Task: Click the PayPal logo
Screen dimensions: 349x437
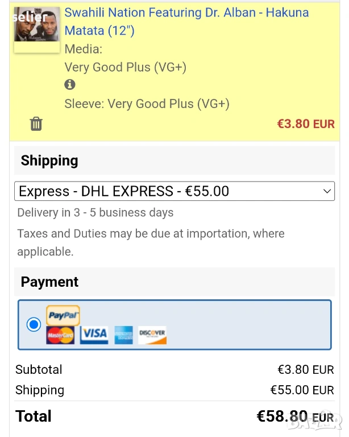Action: tap(63, 315)
